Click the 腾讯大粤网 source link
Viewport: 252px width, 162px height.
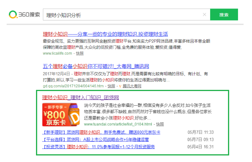[x=132, y=86]
